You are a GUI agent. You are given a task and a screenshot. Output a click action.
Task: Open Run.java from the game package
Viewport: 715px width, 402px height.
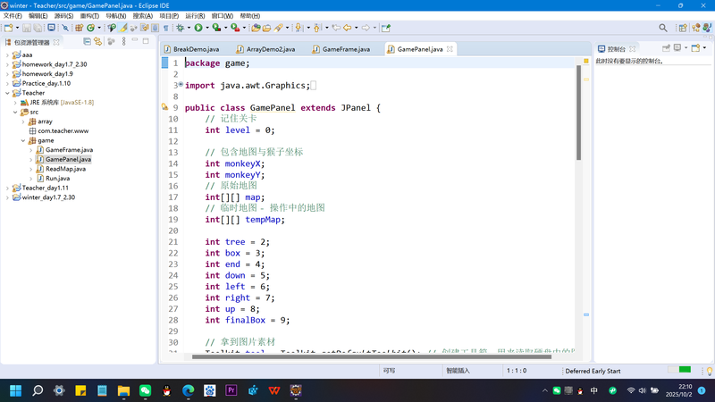[57, 179]
